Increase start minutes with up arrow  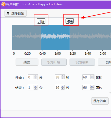pyautogui.click(x=35, y=76)
